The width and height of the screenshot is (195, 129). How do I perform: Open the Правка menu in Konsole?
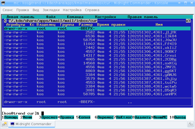22,10
